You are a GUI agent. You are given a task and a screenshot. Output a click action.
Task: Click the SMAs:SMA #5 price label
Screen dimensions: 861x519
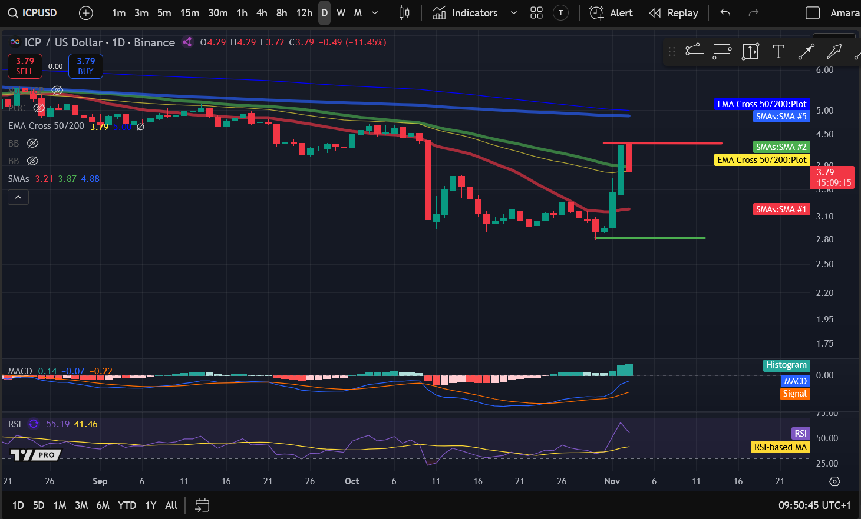click(x=781, y=117)
